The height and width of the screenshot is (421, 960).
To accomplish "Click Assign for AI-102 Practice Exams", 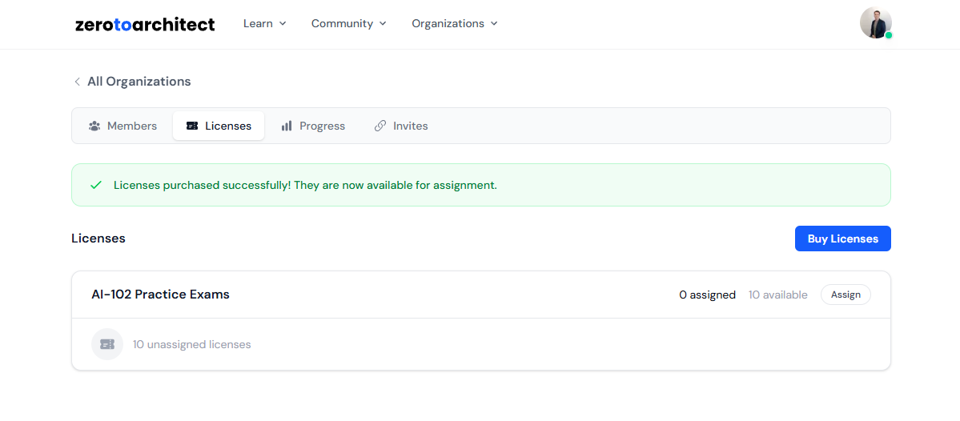I will [x=846, y=295].
